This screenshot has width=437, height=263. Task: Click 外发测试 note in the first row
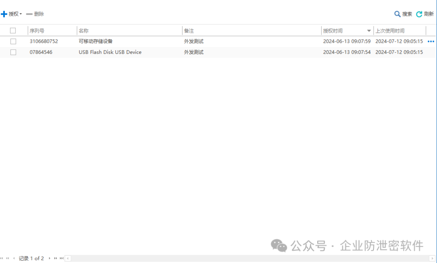tap(194, 41)
